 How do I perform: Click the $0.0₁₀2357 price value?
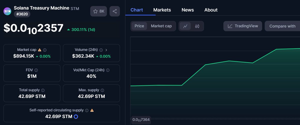pyautogui.click(x=33, y=28)
